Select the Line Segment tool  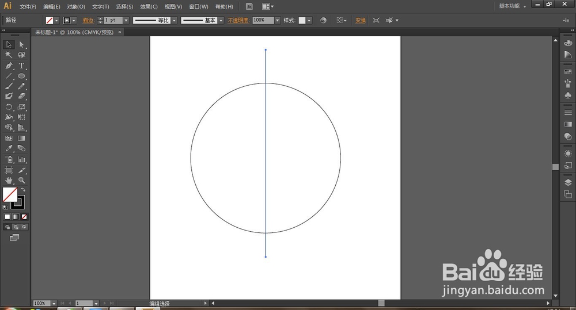pyautogui.click(x=9, y=76)
